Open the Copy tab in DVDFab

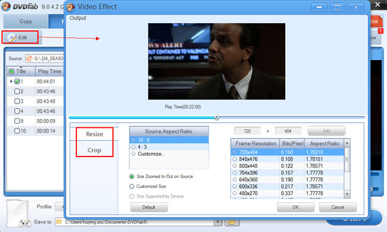(x=26, y=21)
